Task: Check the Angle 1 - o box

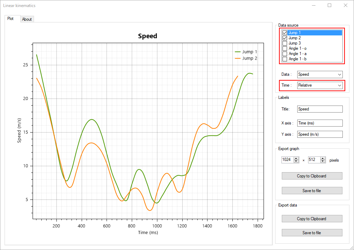Action: click(x=285, y=48)
